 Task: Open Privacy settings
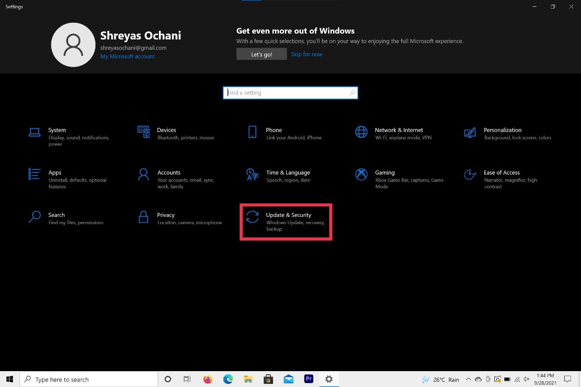(x=180, y=218)
